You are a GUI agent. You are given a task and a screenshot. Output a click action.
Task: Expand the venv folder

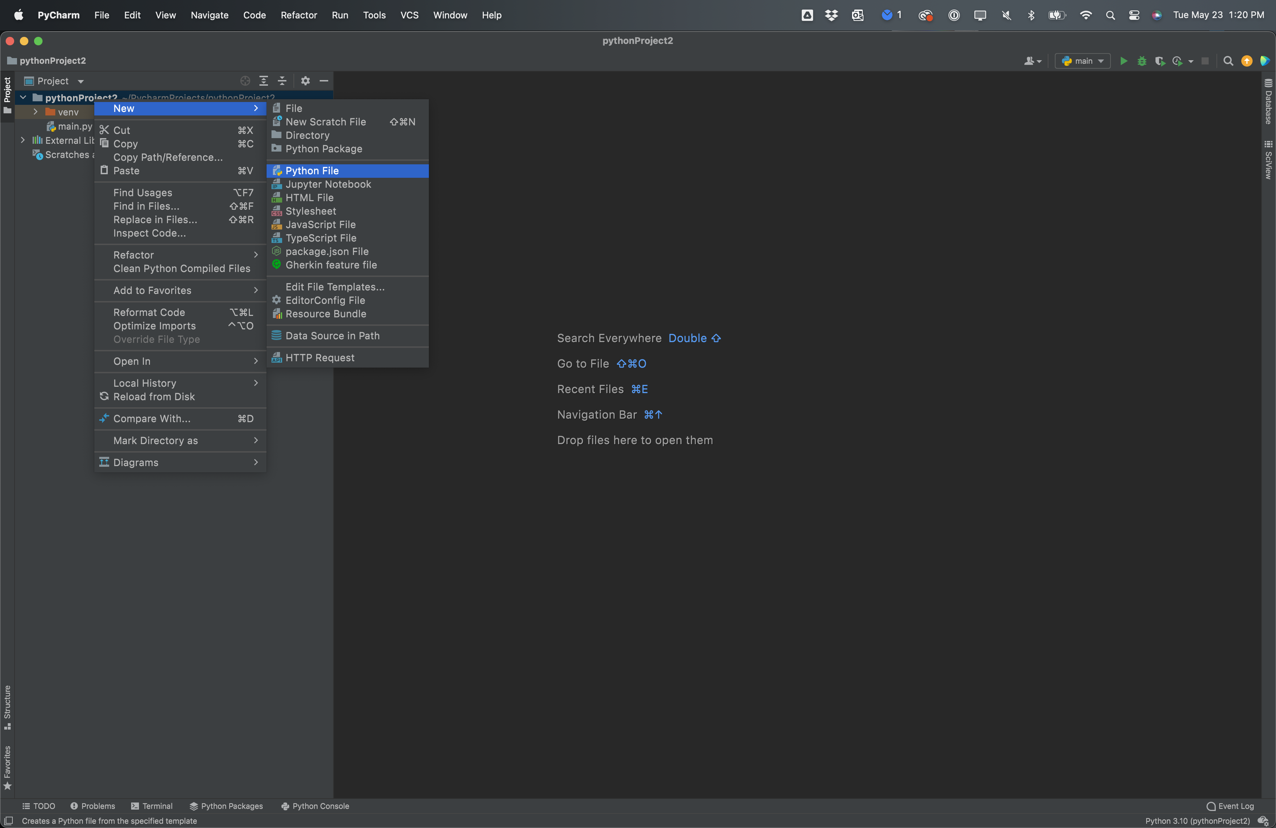[x=35, y=112]
